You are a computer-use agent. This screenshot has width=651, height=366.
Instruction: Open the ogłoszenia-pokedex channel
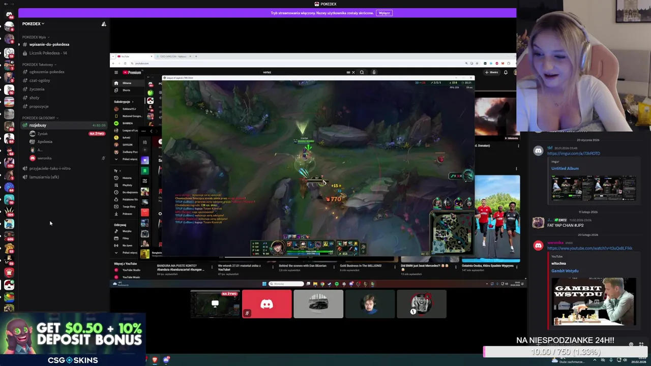coord(64,72)
